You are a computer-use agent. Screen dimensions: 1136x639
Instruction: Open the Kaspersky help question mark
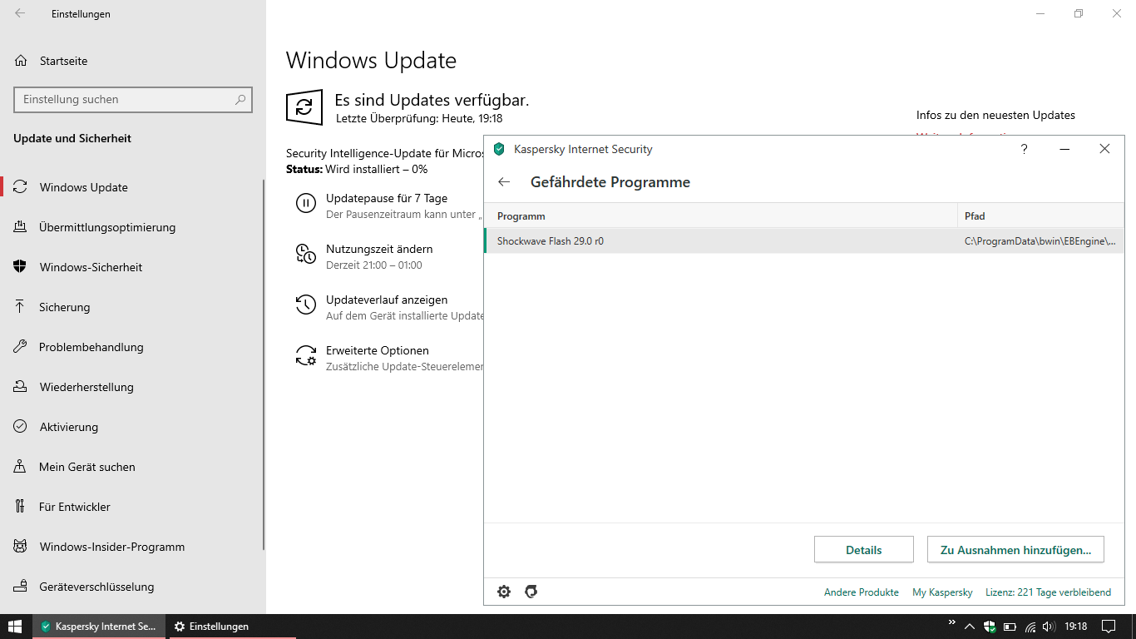pyautogui.click(x=1024, y=149)
